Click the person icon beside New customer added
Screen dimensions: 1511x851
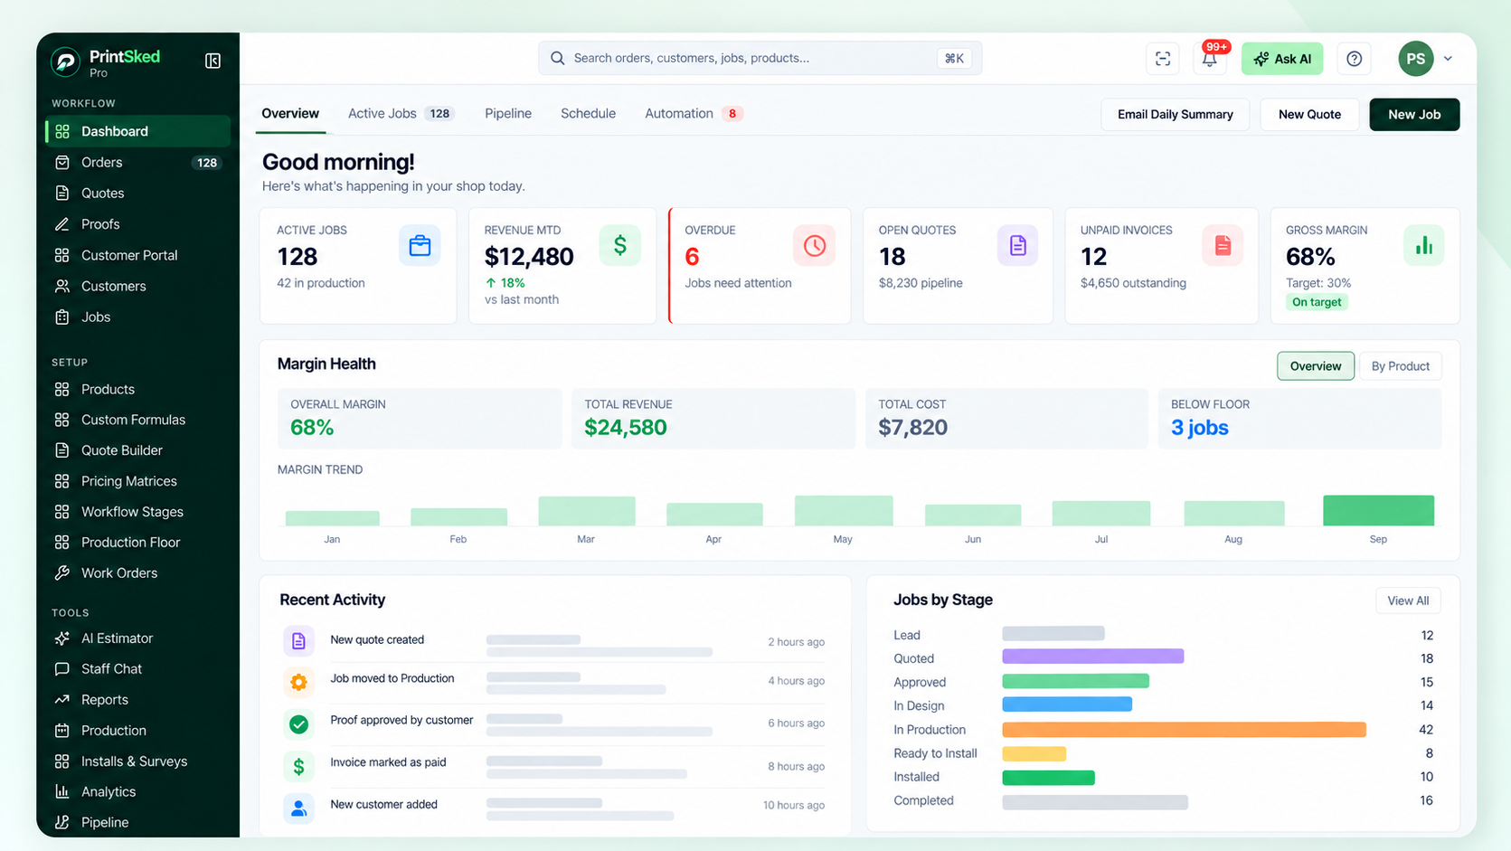tap(298, 808)
